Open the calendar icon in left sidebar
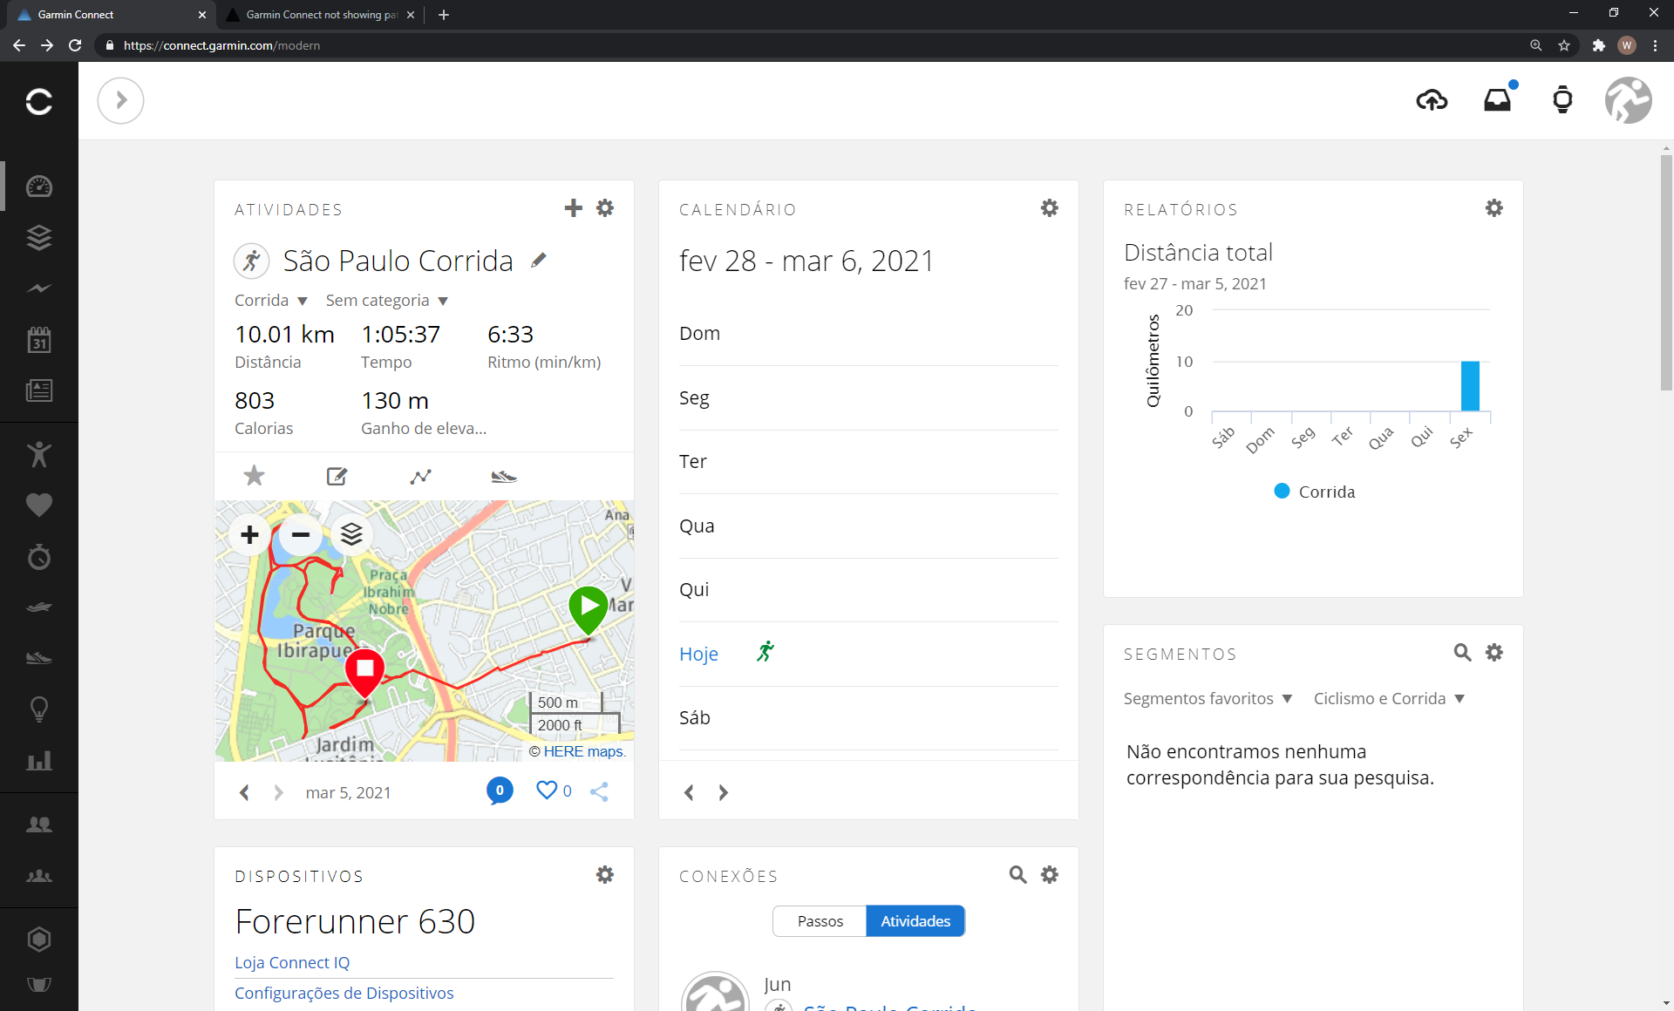 [x=39, y=339]
